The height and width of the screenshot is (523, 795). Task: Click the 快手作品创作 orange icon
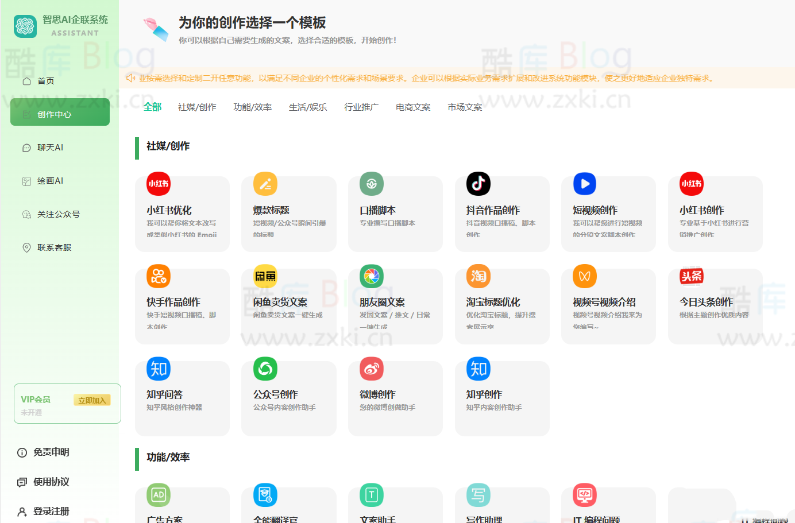(159, 276)
